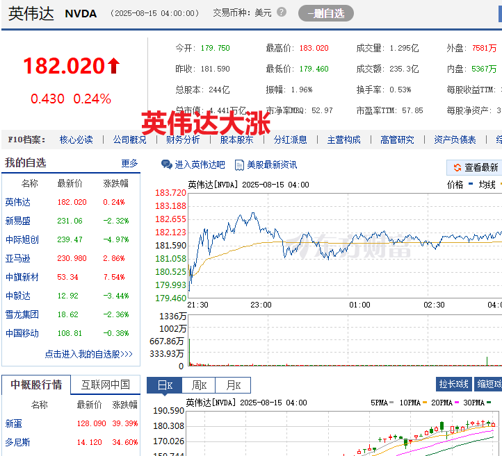Screen dimensions: 502x456
Task: Open 高管研究 F10 link
Action: [397, 140]
